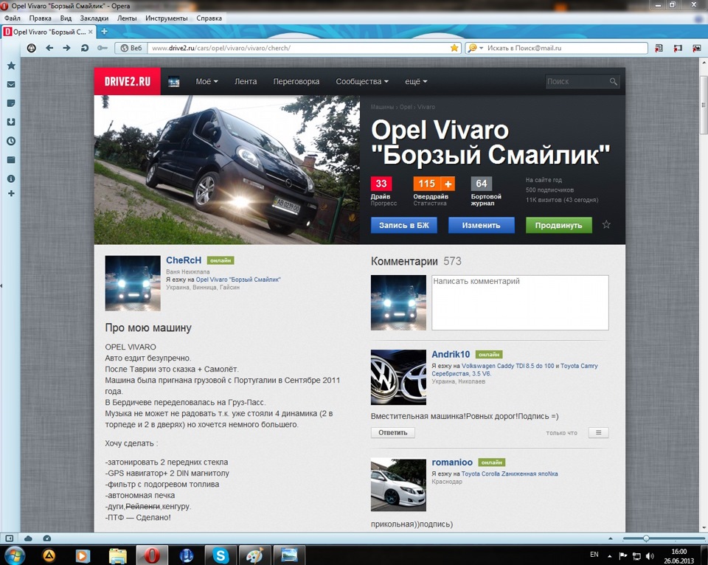Open the Ленты menu
The width and height of the screenshot is (708, 565).
[x=127, y=18]
